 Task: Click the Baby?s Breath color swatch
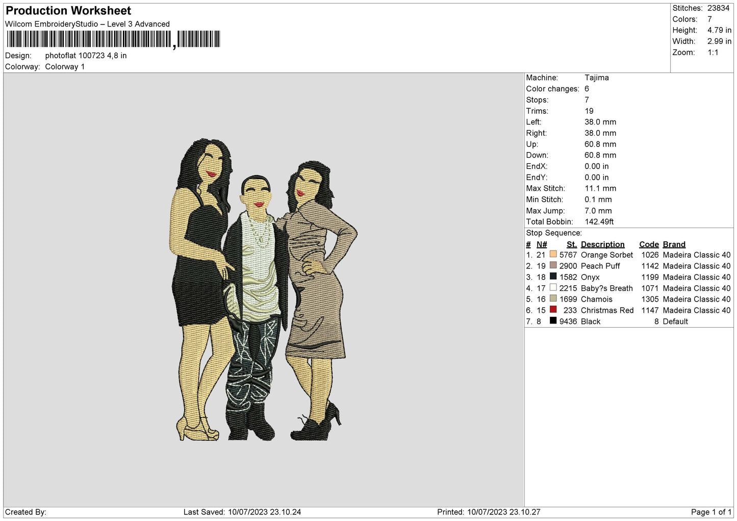coord(553,288)
